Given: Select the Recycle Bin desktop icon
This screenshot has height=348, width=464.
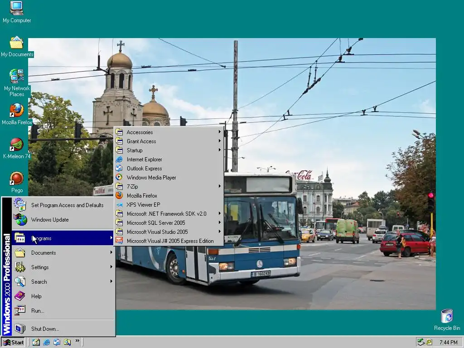Looking at the screenshot, I should coord(447,319).
